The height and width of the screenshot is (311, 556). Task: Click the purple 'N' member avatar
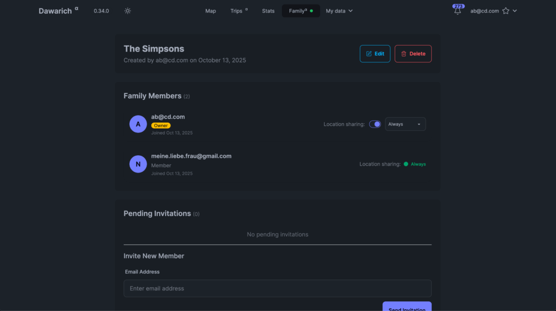pos(138,164)
